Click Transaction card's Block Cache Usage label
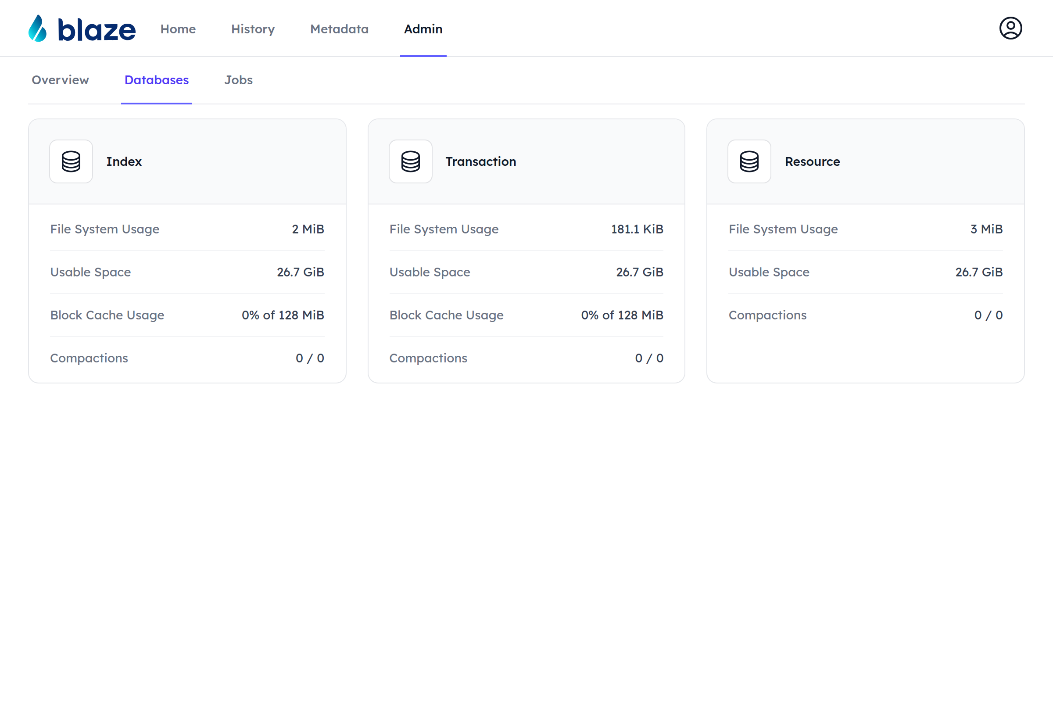The height and width of the screenshot is (702, 1053). [446, 315]
